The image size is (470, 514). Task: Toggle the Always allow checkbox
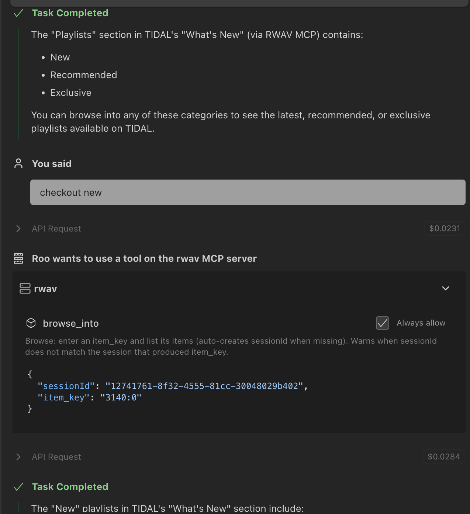point(383,323)
